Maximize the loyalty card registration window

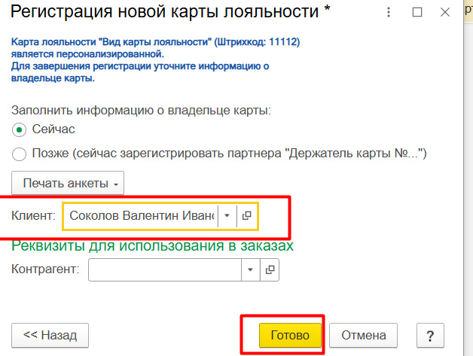click(x=416, y=13)
